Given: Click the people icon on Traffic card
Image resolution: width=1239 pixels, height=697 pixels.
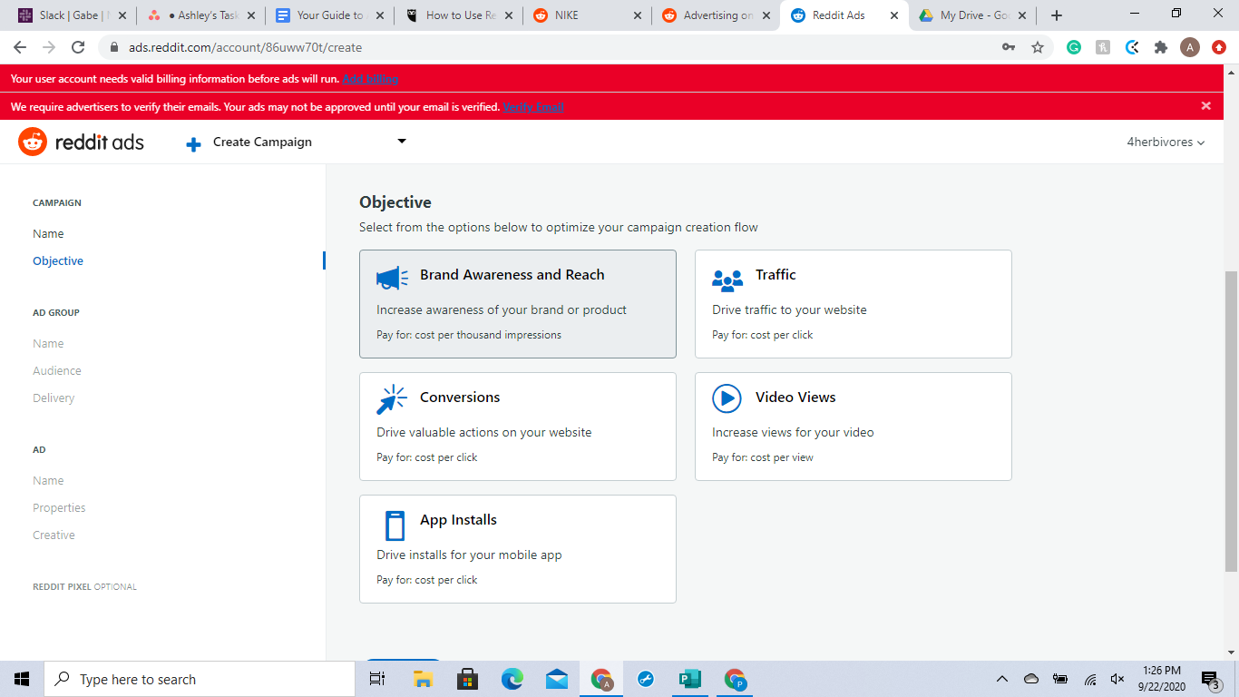Looking at the screenshot, I should (727, 280).
